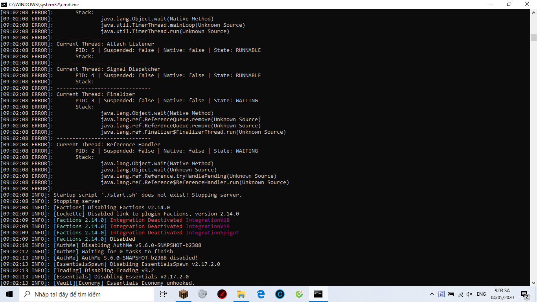Open the Windows Start menu
The image size is (537, 302).
(9, 294)
